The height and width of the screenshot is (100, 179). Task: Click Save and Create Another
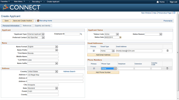tap(23, 21)
